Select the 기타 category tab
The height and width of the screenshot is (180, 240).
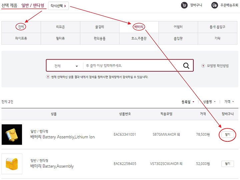pyautogui.click(x=217, y=38)
